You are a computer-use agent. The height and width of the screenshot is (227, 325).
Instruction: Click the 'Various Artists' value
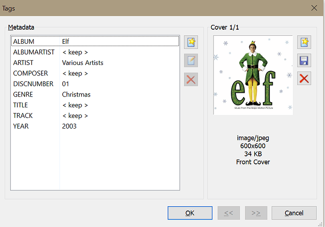[82, 63]
